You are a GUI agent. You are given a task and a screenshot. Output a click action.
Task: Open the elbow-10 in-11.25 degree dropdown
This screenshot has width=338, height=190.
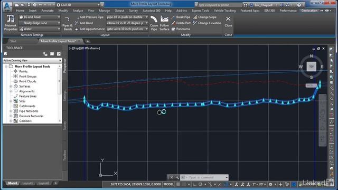[127, 23]
